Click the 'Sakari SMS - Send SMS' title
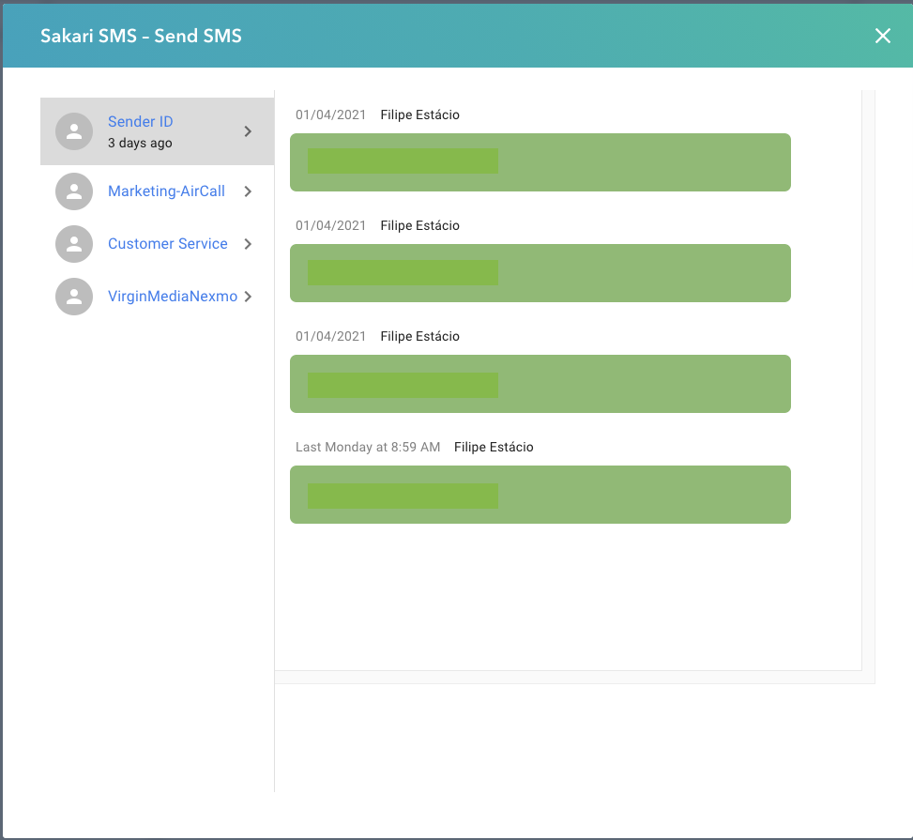The height and width of the screenshot is (840, 913). click(x=141, y=36)
